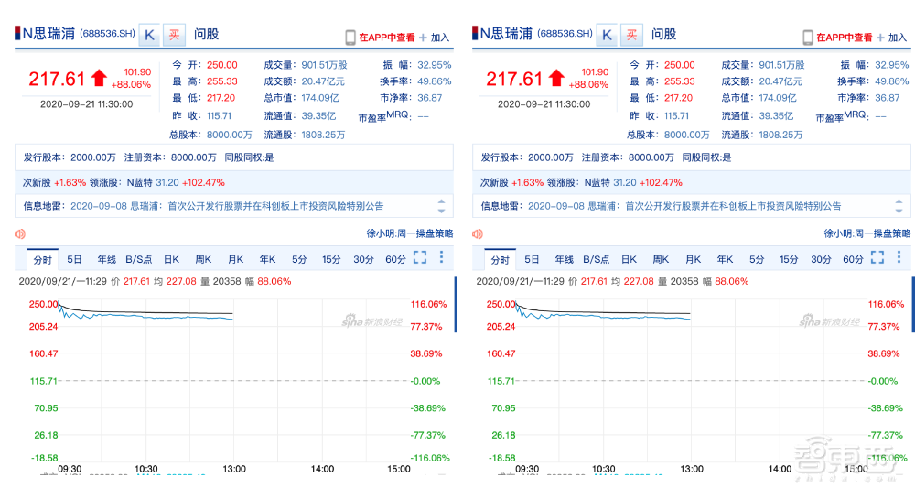Click 次新股 sector link in the right panel

[494, 183]
